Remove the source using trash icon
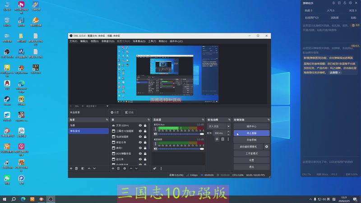The image size is (361, 203). click(118, 168)
